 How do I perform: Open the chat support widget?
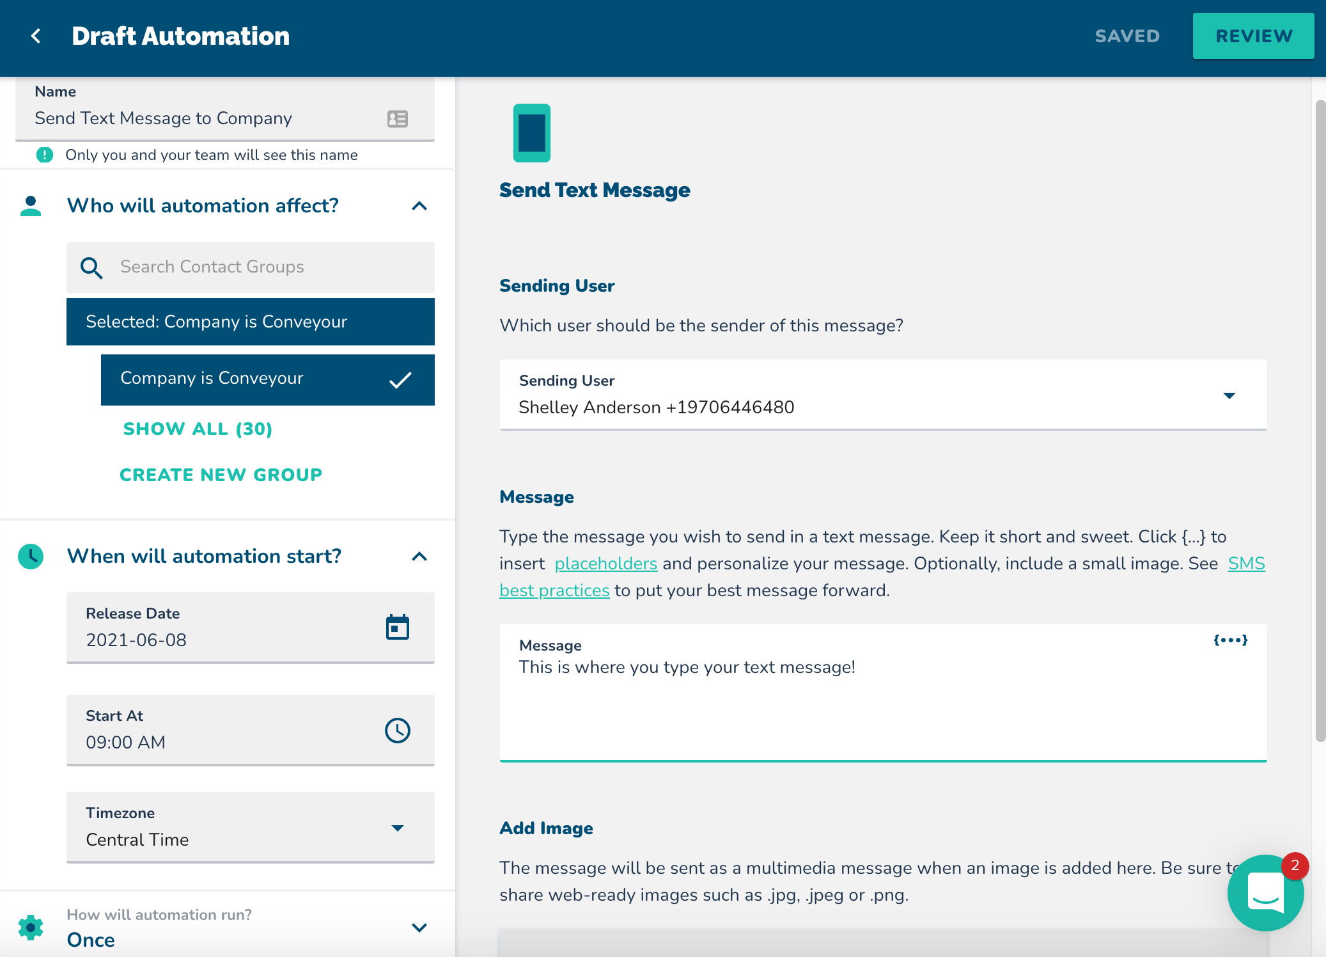click(x=1265, y=892)
